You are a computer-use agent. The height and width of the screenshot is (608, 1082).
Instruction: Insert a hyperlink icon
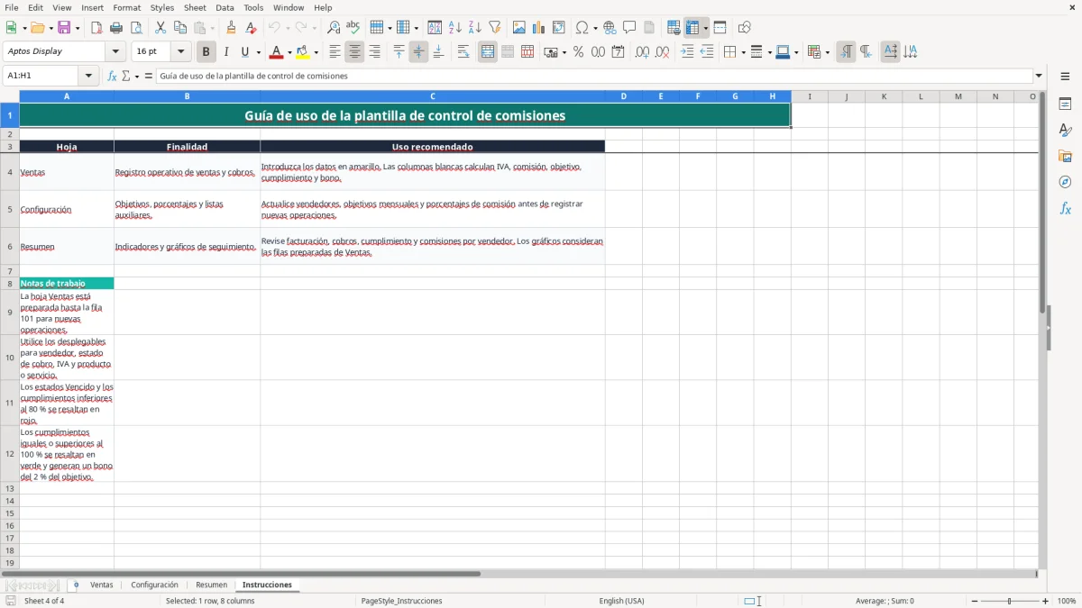(x=610, y=28)
